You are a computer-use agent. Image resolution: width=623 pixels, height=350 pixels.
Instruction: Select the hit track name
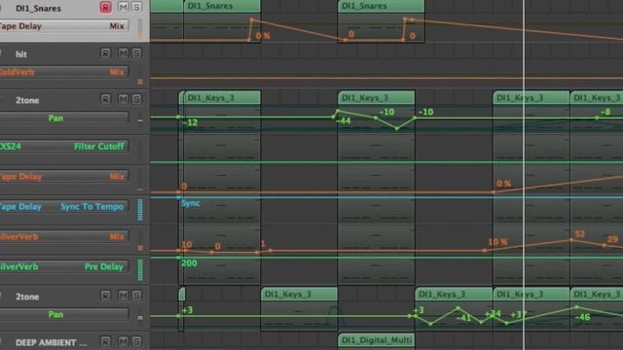pyautogui.click(x=21, y=54)
